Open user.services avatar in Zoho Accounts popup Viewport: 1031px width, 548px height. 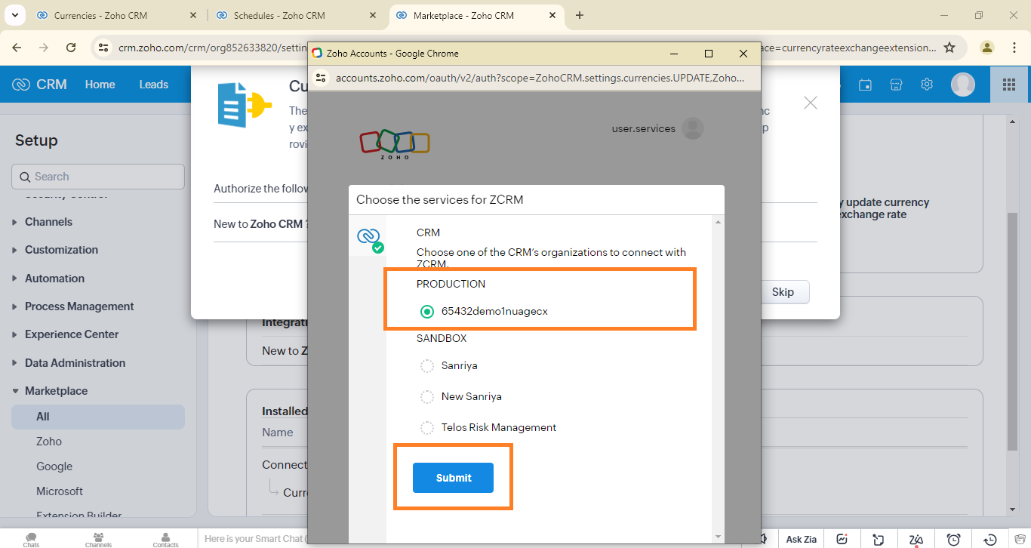pos(693,129)
